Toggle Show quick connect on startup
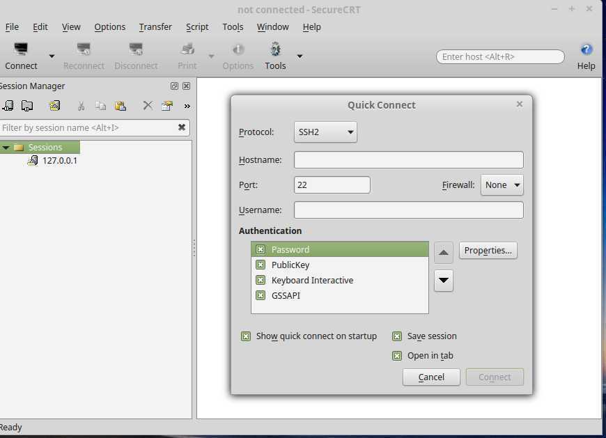Viewport: 606px width, 438px height. coord(246,336)
